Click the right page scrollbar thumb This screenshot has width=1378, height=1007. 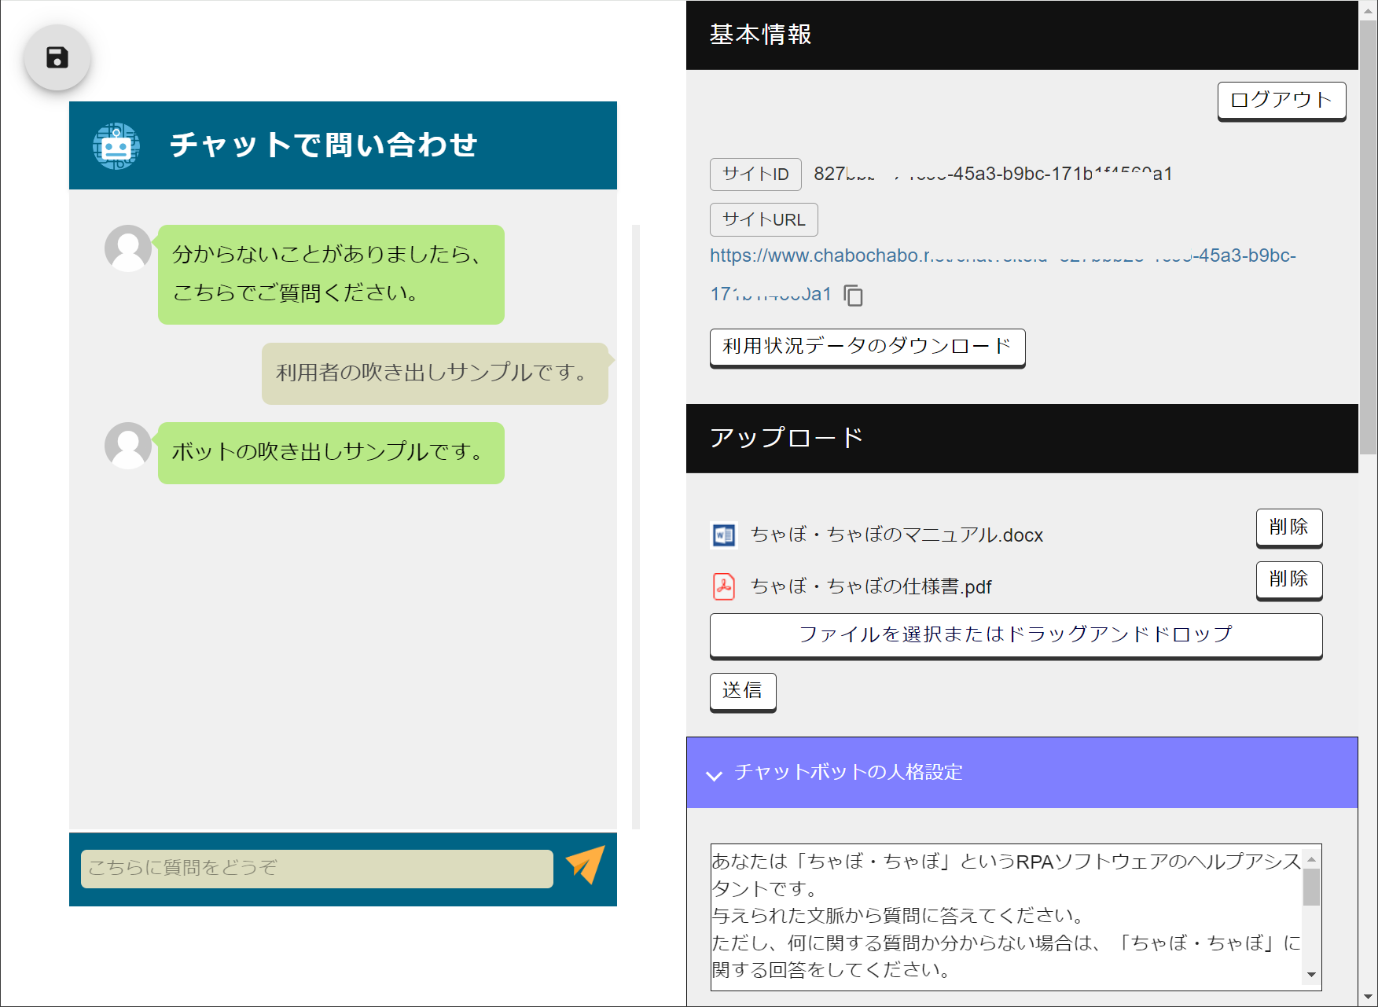click(1368, 236)
